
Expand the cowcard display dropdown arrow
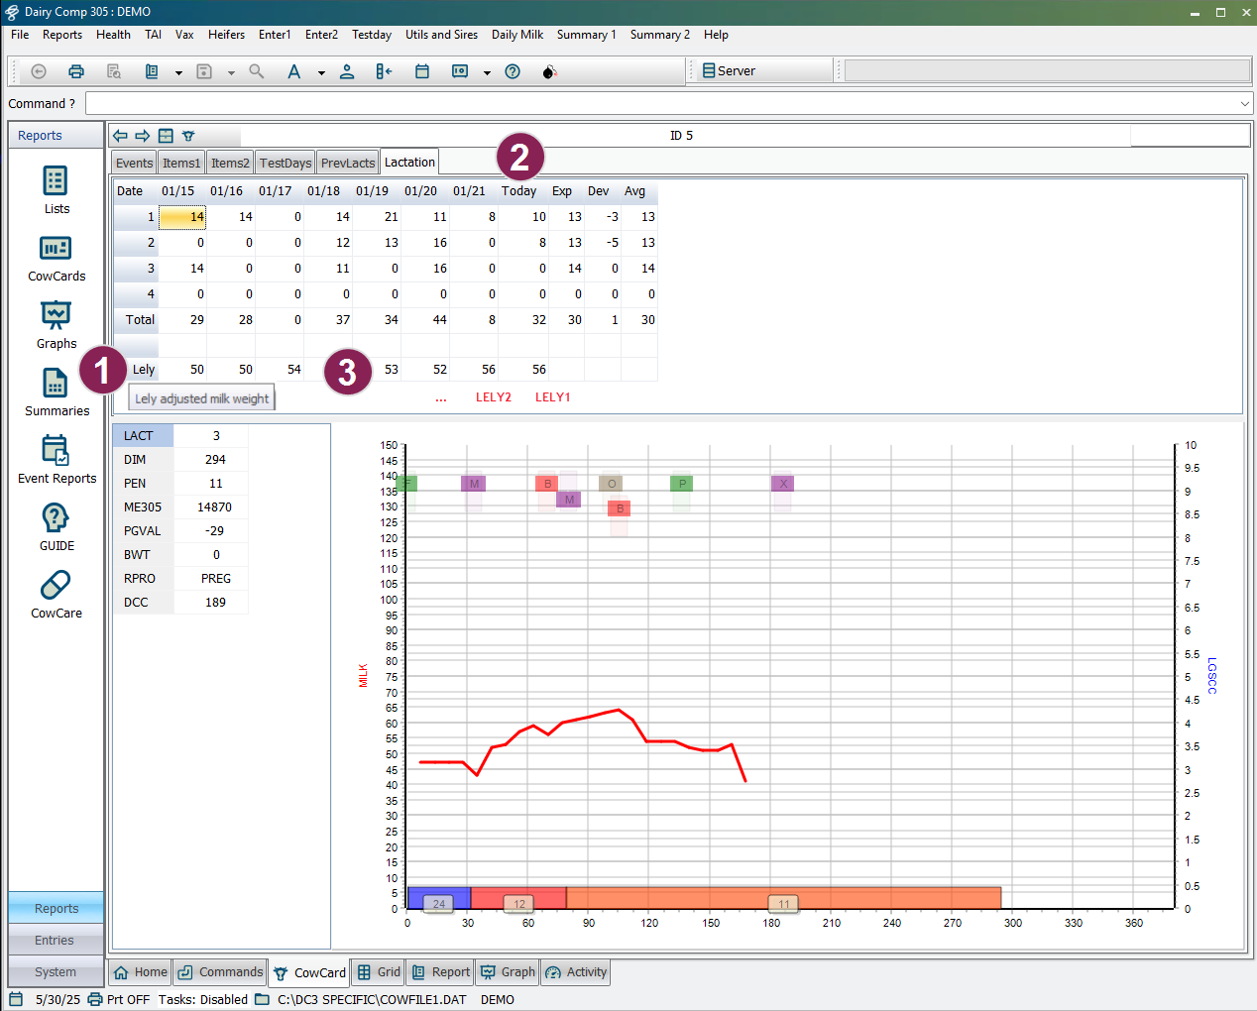pos(487,72)
